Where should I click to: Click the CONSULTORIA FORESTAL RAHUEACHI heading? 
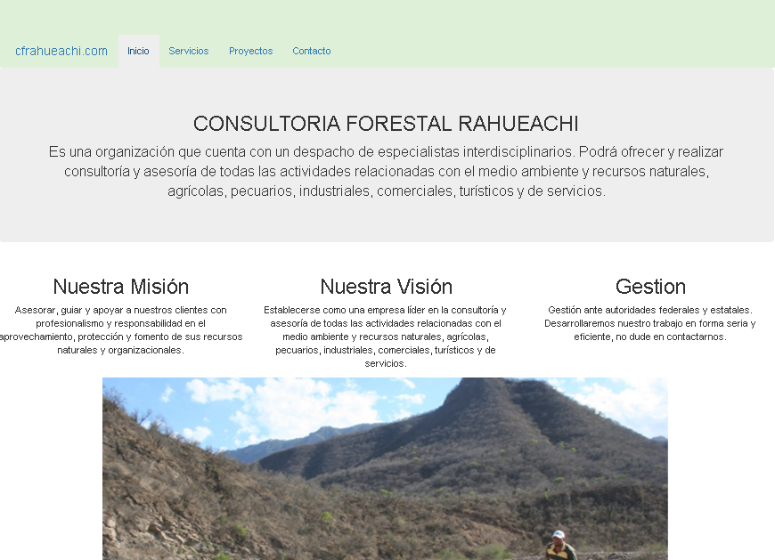click(x=386, y=124)
